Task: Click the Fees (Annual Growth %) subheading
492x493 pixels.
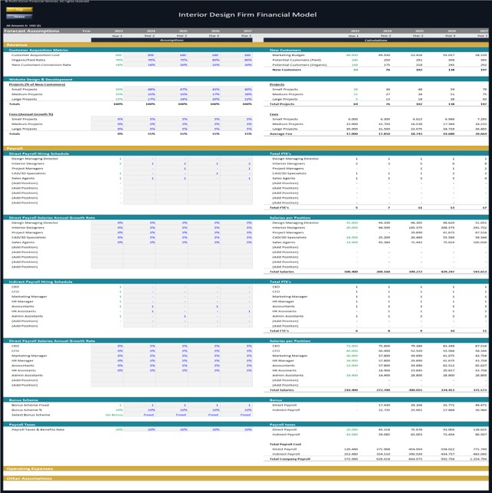Action: click(x=31, y=114)
